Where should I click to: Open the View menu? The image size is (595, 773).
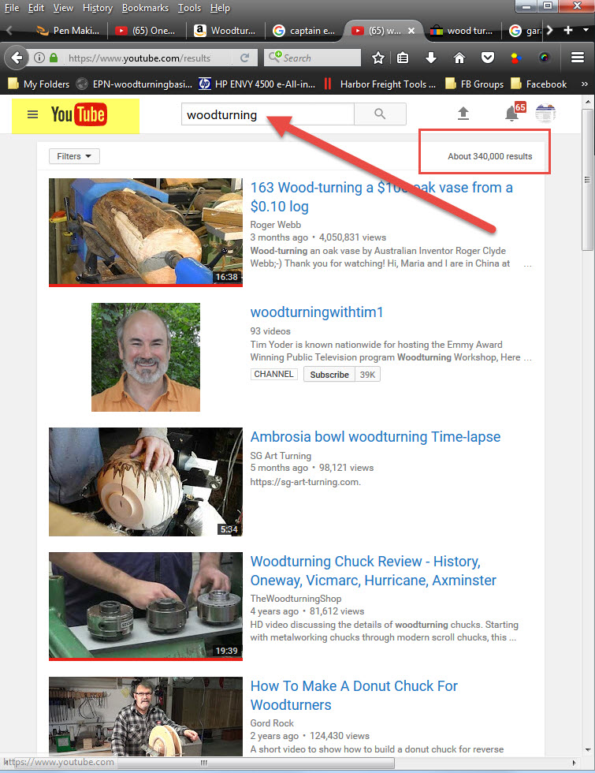(x=63, y=8)
